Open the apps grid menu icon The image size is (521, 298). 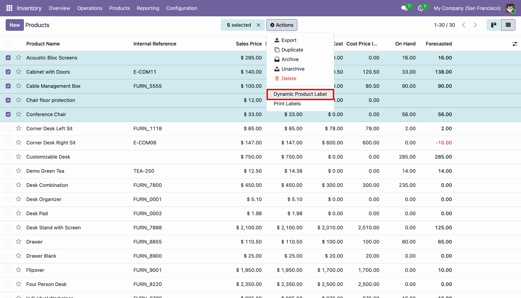coord(9,8)
